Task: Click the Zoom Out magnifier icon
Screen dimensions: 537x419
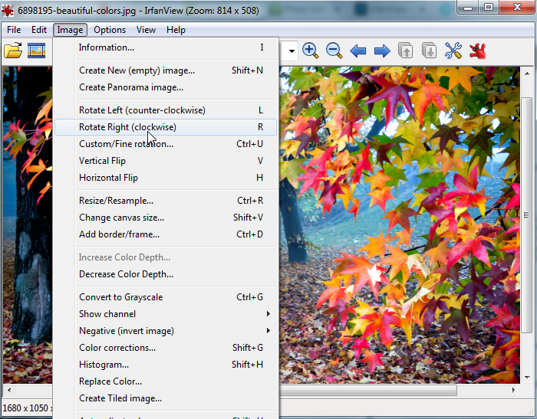Action: coord(334,51)
